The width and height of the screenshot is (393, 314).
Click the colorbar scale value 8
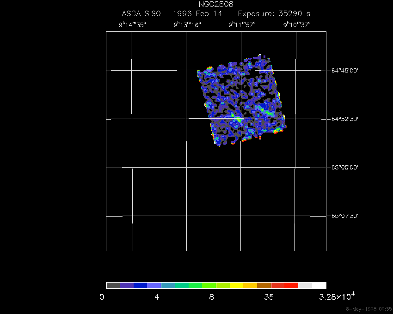(212, 297)
